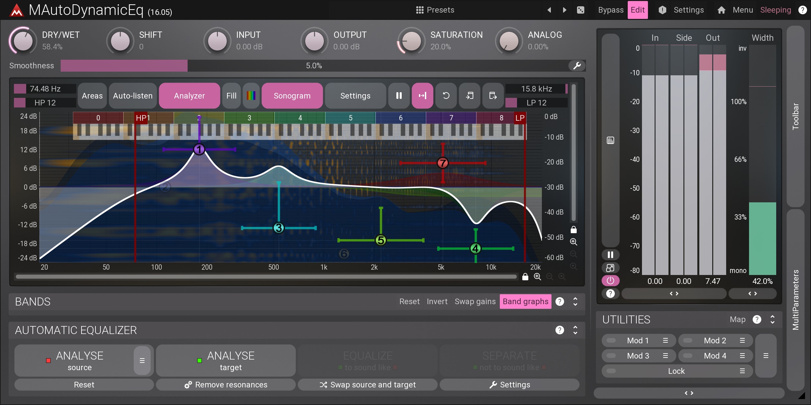
Task: Open the Utilities Map option
Action: point(737,319)
